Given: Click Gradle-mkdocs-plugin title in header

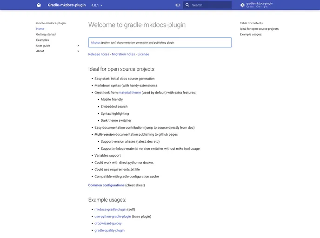Looking at the screenshot, I should (x=67, y=5).
